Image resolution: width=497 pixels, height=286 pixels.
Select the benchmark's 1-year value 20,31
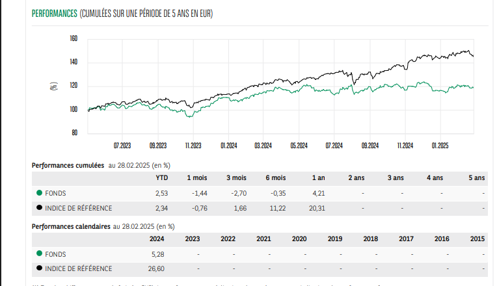pos(318,208)
